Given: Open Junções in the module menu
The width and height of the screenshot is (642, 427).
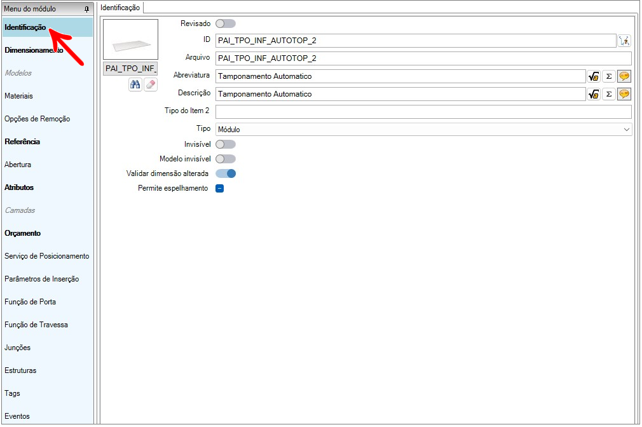Looking at the screenshot, I should point(48,348).
